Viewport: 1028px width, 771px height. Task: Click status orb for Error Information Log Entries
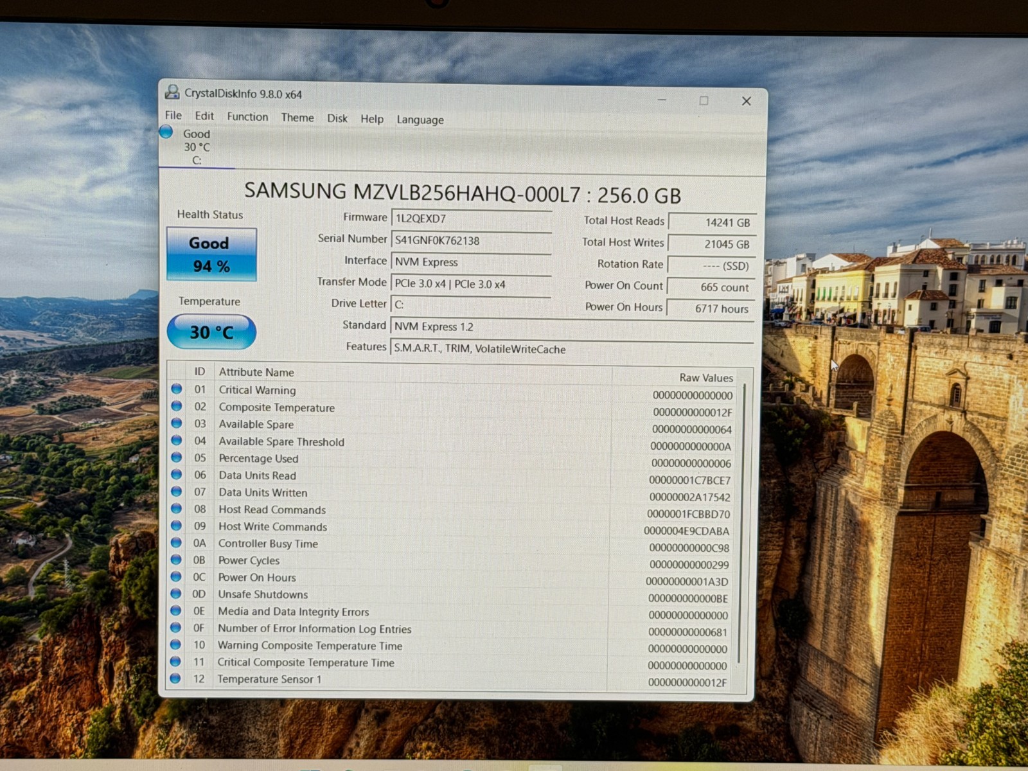pos(175,627)
